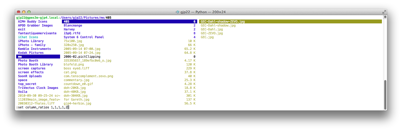This screenshot has width=402, height=131.
Task: Select the 'Kodak Pictures' folder
Action: (x=31, y=53)
